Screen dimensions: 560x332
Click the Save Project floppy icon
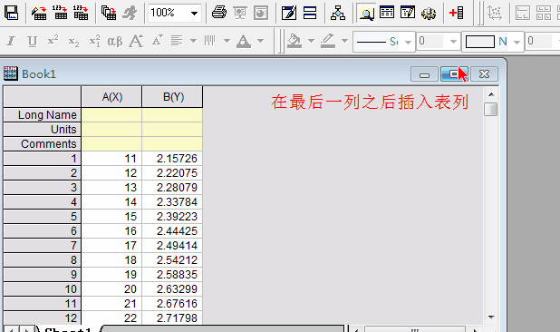pyautogui.click(x=11, y=13)
